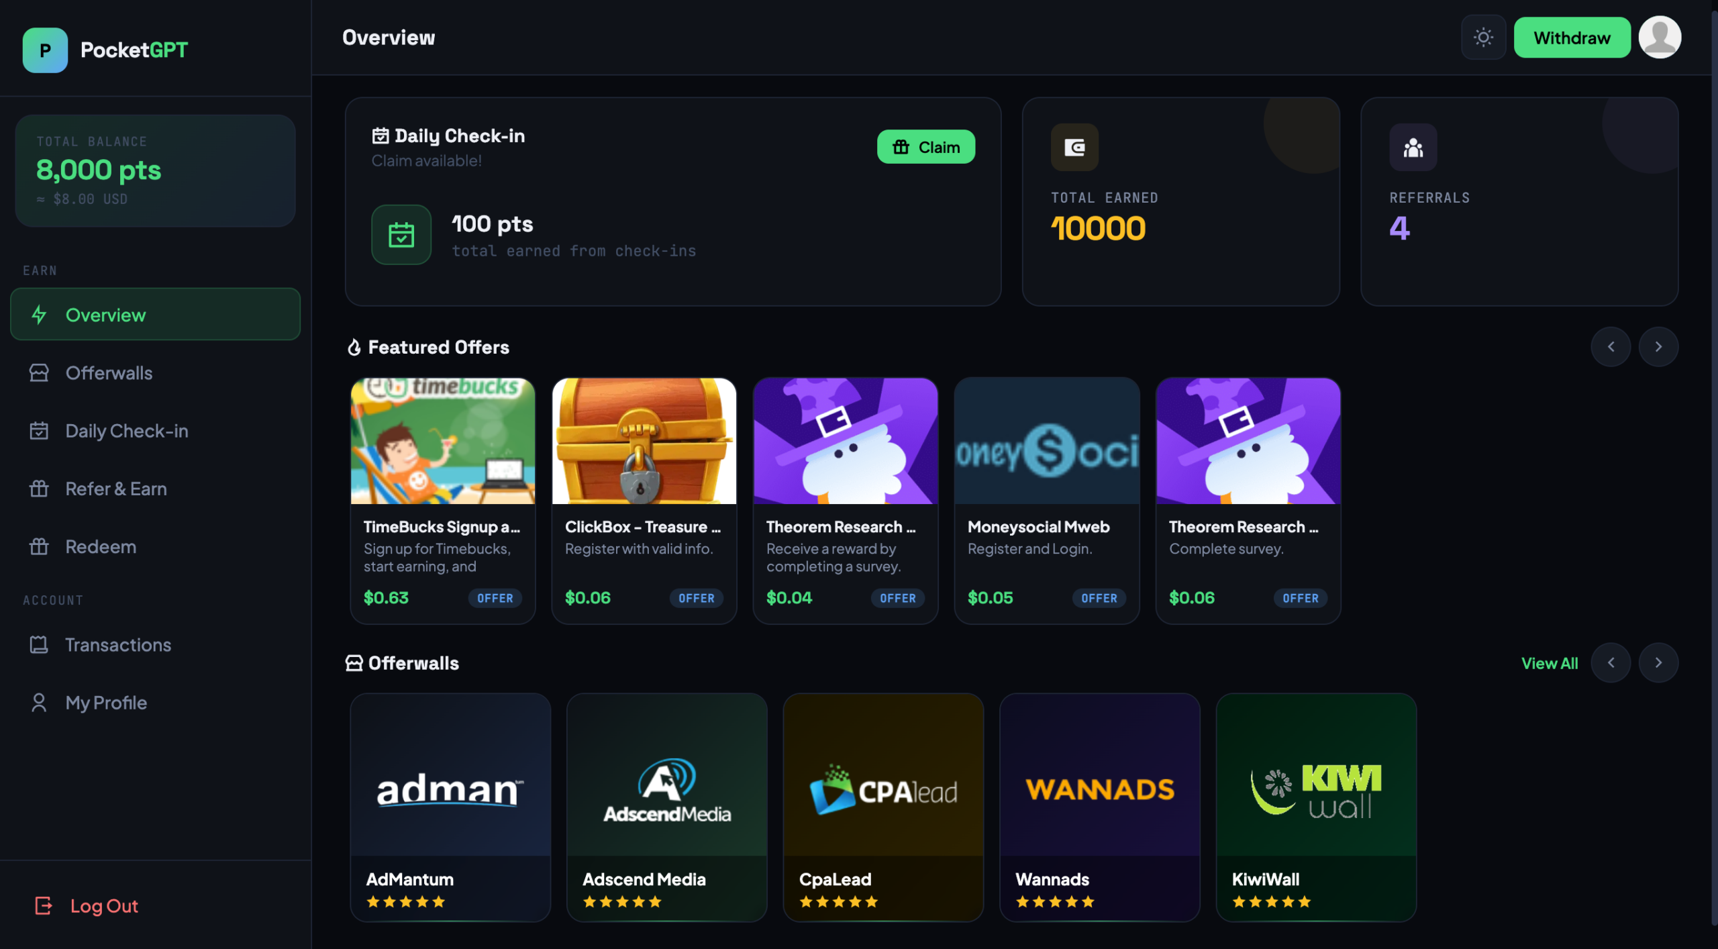The width and height of the screenshot is (1718, 949).
Task: Click the Log Out icon
Action: tap(44, 905)
